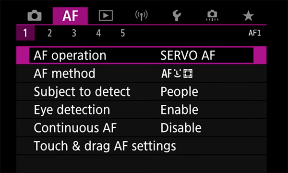Go to AF page 4

98,33
